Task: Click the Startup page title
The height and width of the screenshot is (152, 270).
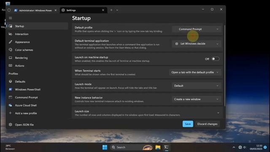Action: (81, 18)
